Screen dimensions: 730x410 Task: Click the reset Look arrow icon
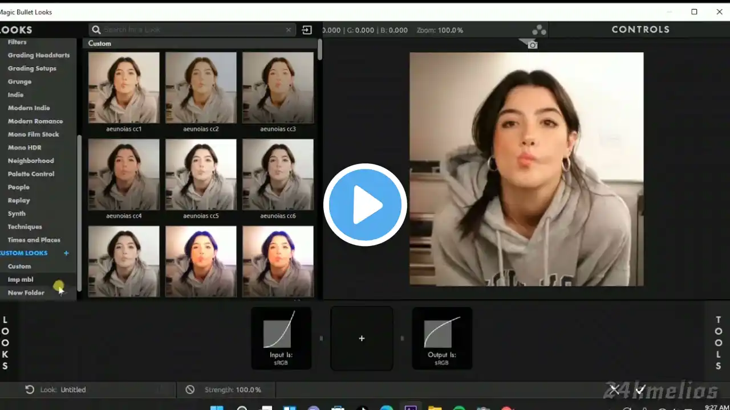(30, 389)
